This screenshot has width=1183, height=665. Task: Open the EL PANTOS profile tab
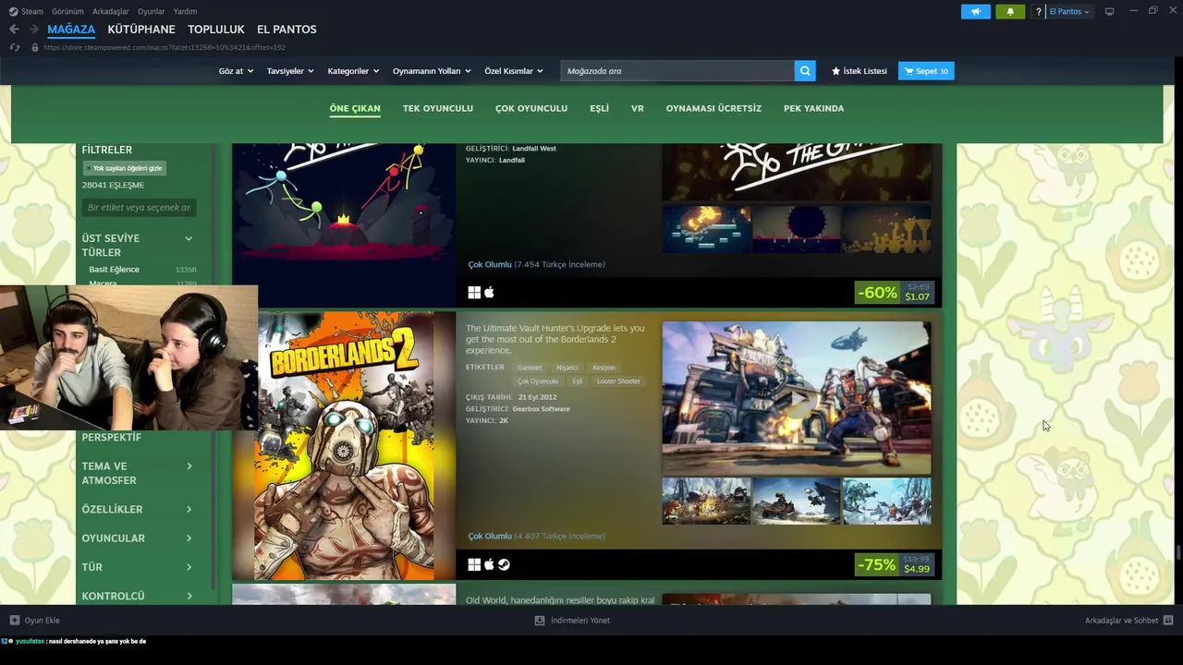point(287,30)
